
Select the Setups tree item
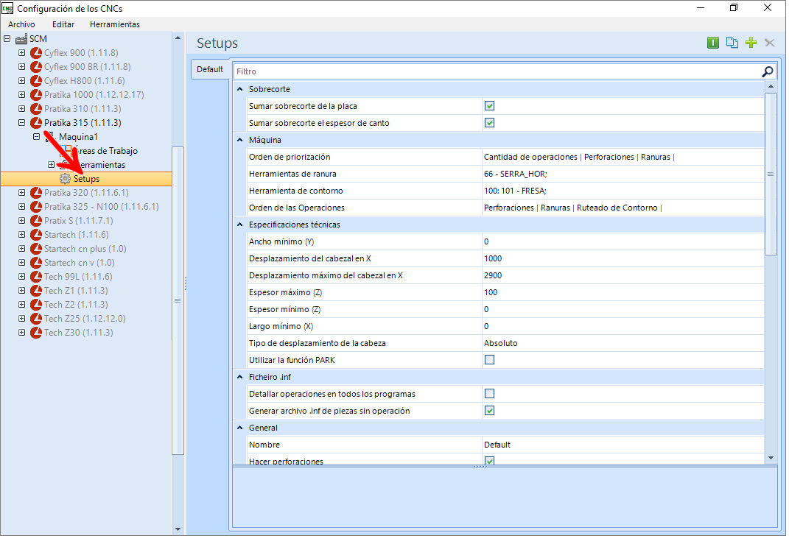click(86, 178)
